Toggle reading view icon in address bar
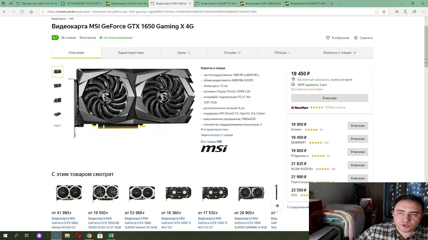The image size is (428, 240). click(377, 12)
